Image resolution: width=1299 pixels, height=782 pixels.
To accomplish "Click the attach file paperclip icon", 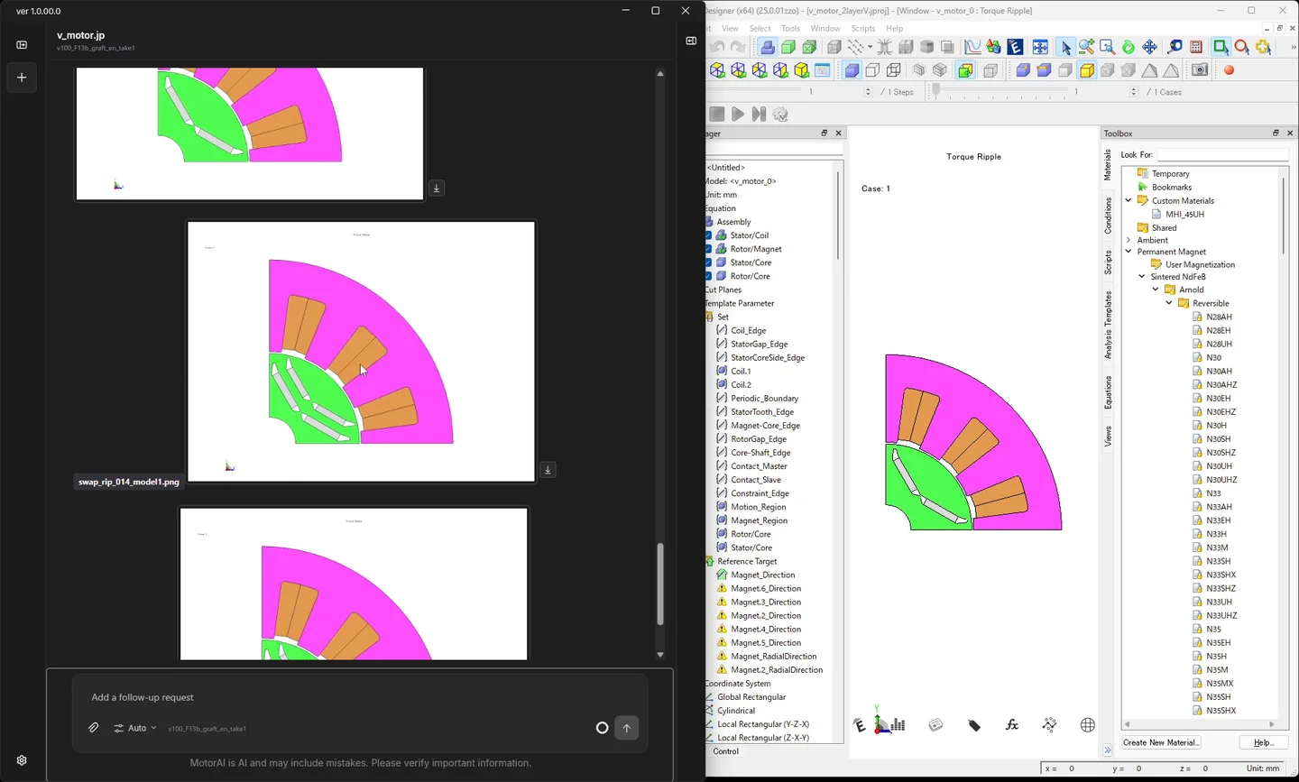I will click(93, 728).
